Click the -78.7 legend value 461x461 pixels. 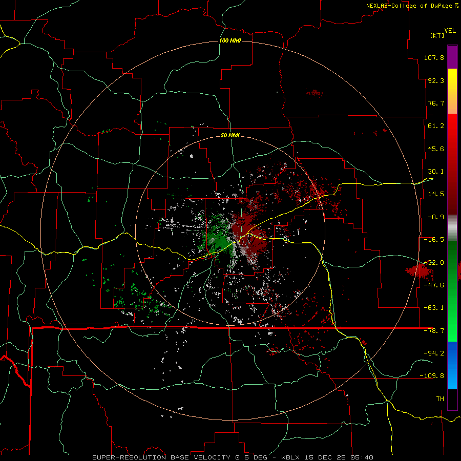(x=434, y=331)
